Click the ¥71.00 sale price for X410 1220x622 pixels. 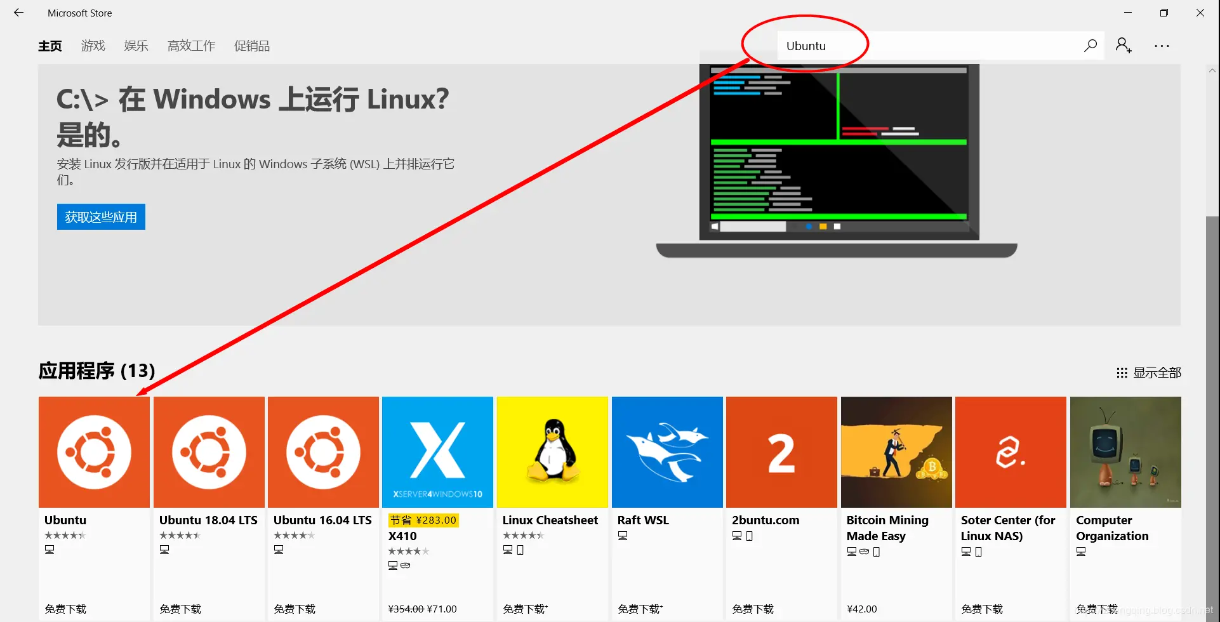point(442,609)
